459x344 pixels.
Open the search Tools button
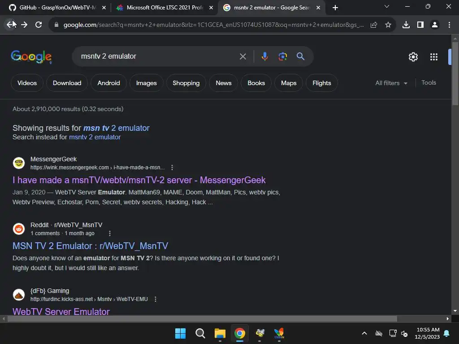429,83
